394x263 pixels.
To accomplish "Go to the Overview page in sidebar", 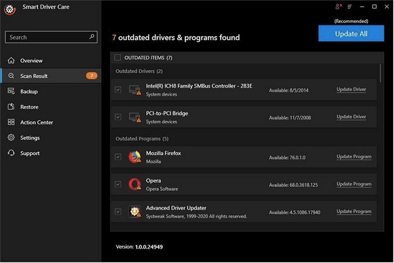I will click(x=31, y=60).
